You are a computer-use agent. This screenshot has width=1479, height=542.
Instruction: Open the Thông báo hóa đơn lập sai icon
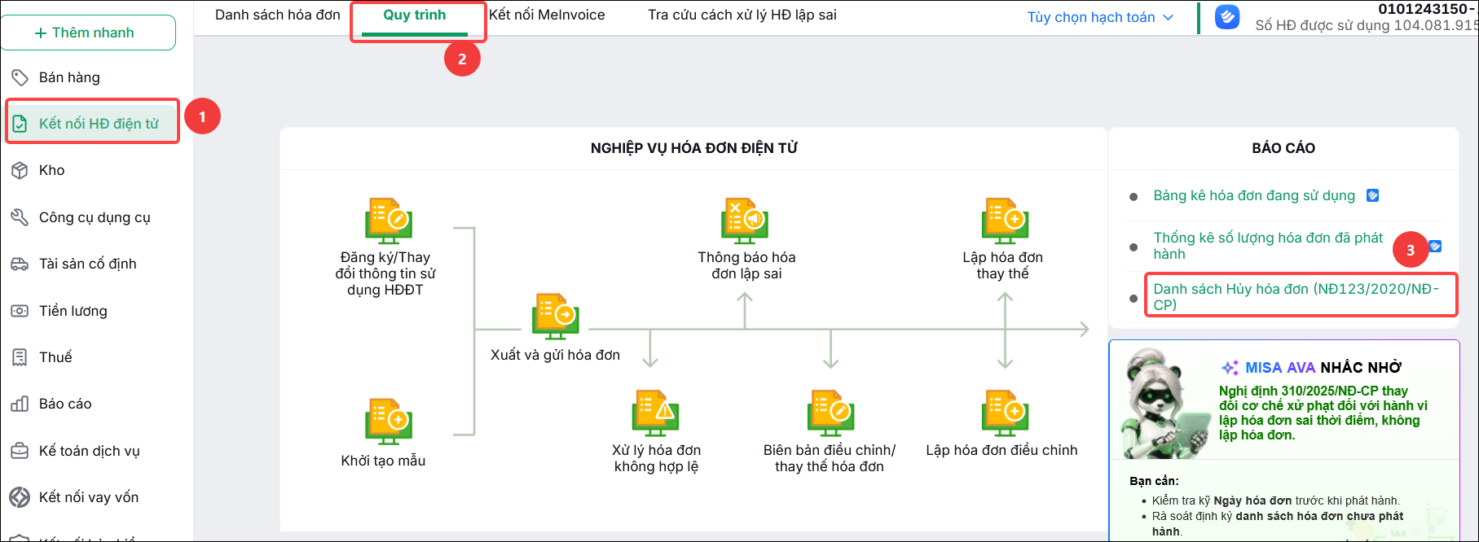[x=744, y=221]
